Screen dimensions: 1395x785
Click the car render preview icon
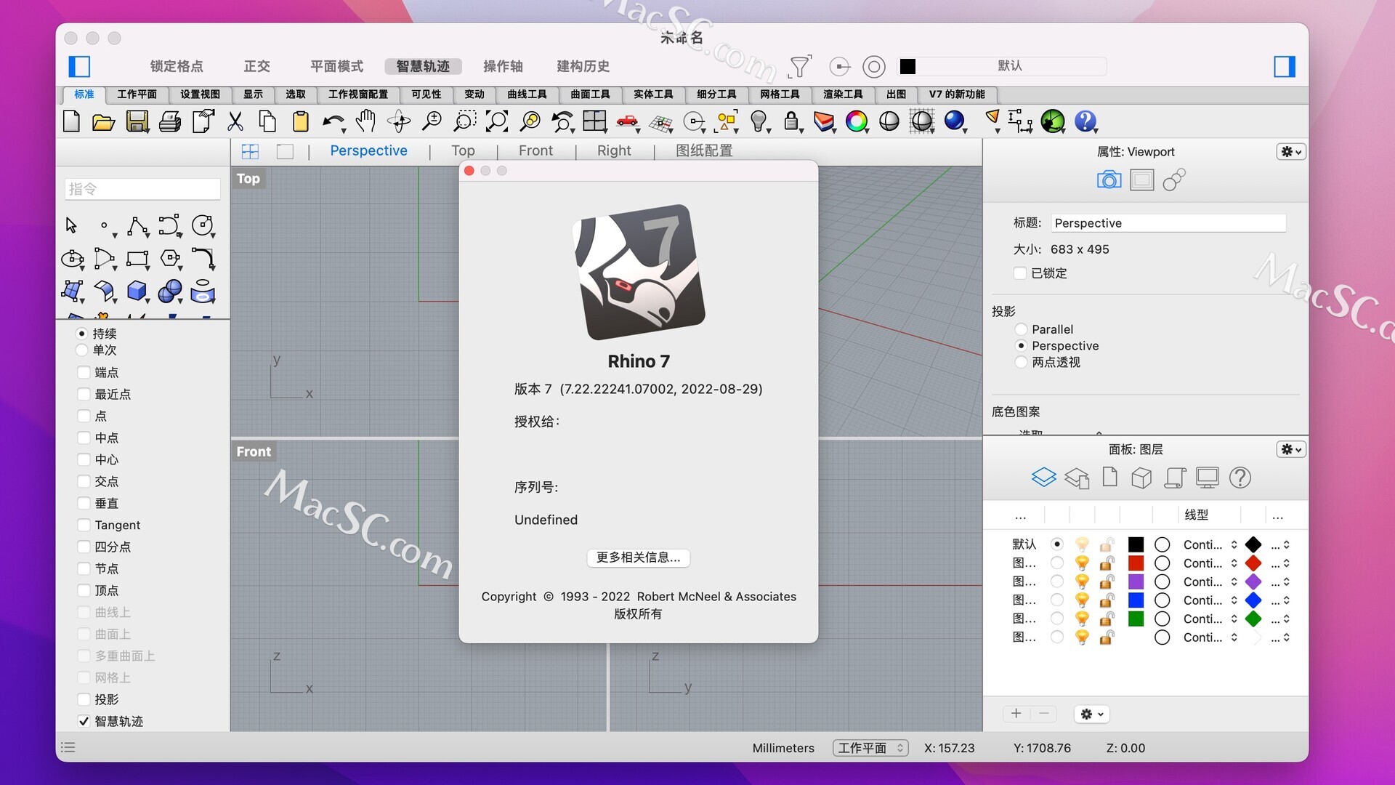(x=627, y=121)
